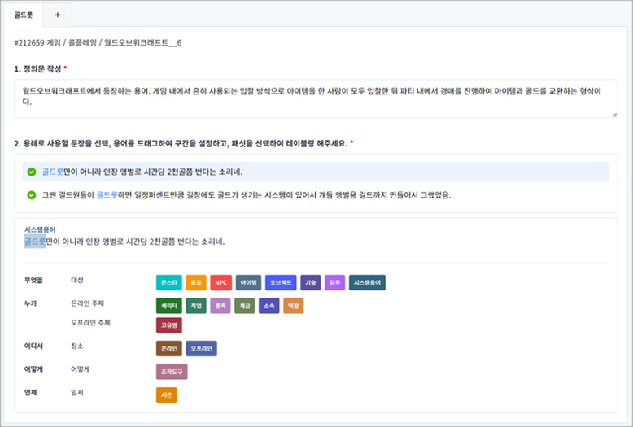633x427 pixels.
Task: Click the 언제 category label
Action: (x=30, y=393)
